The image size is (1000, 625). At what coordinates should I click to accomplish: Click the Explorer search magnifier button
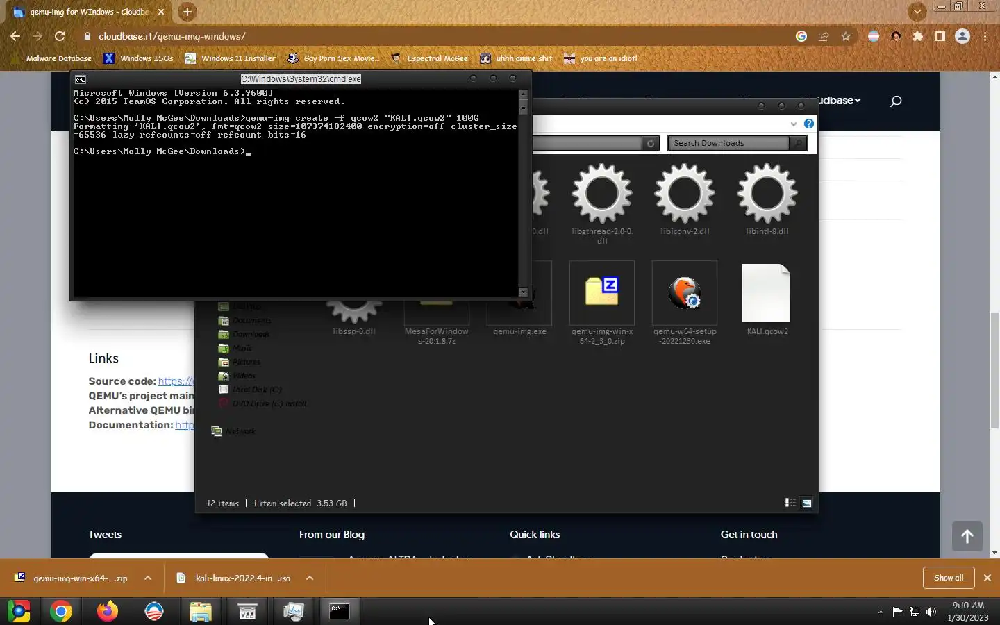pyautogui.click(x=799, y=143)
